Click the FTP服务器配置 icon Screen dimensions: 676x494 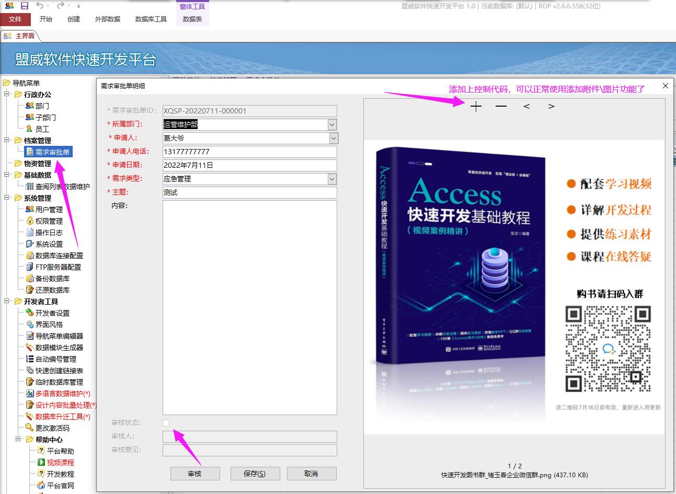(30, 267)
